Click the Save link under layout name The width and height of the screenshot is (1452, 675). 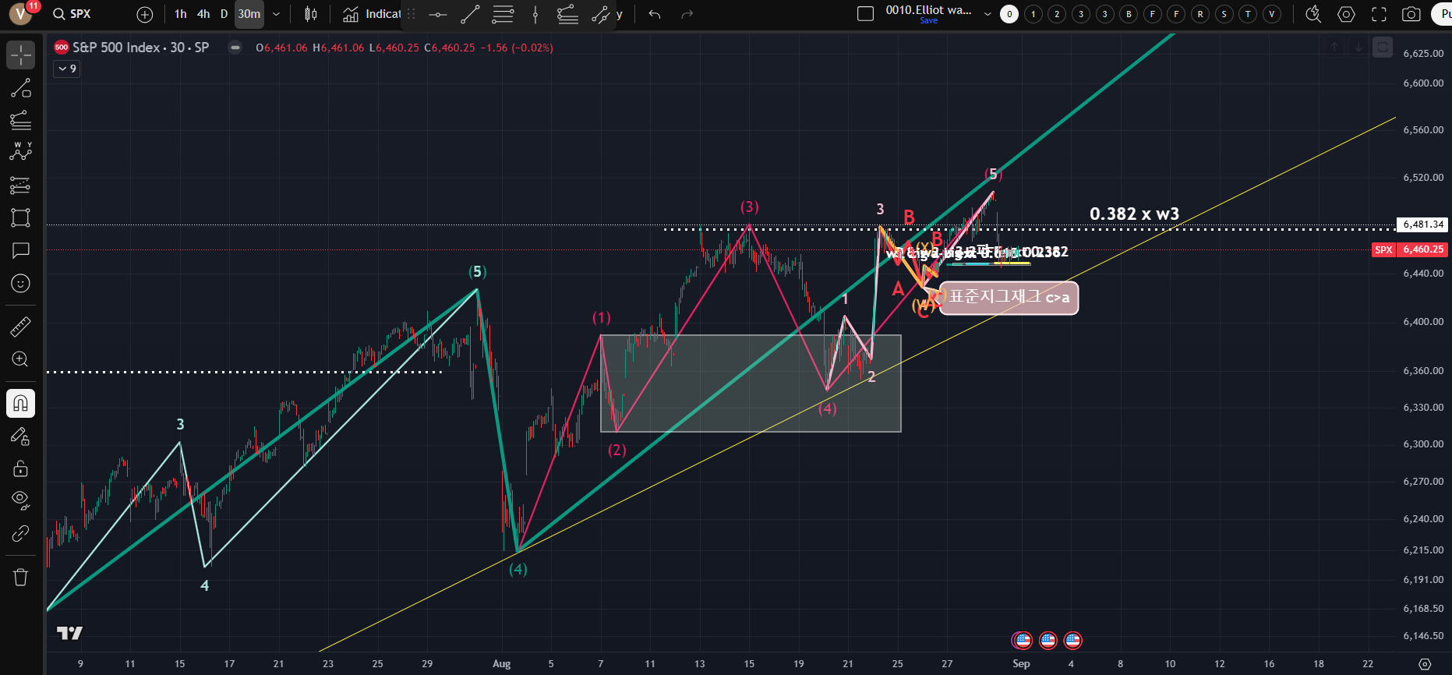coord(928,21)
